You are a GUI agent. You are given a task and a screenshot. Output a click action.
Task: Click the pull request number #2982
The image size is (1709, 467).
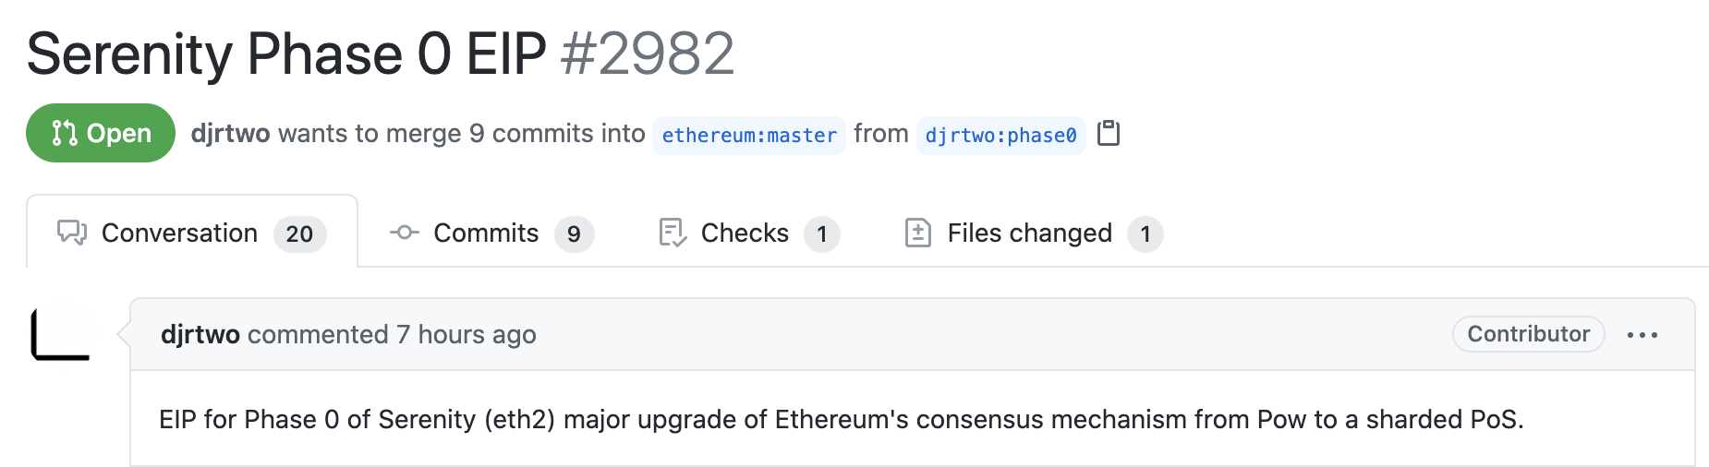click(x=647, y=54)
